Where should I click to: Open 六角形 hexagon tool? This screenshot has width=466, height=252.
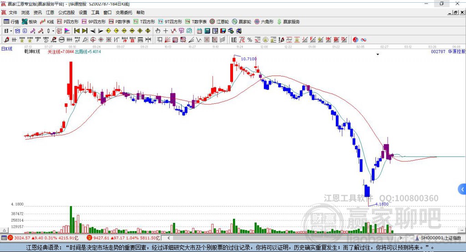264,22
